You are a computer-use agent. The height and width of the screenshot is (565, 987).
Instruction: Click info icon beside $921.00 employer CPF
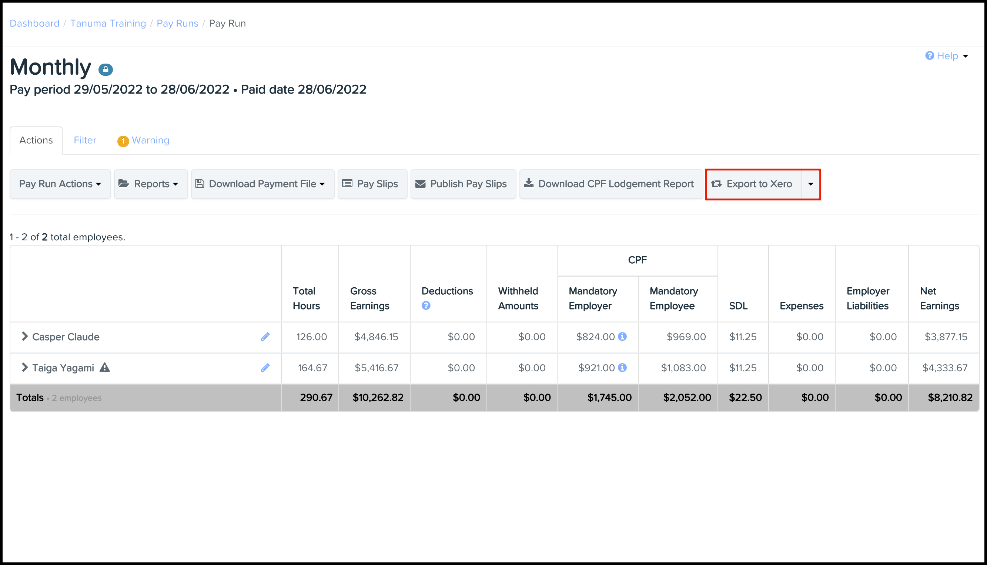(x=622, y=368)
